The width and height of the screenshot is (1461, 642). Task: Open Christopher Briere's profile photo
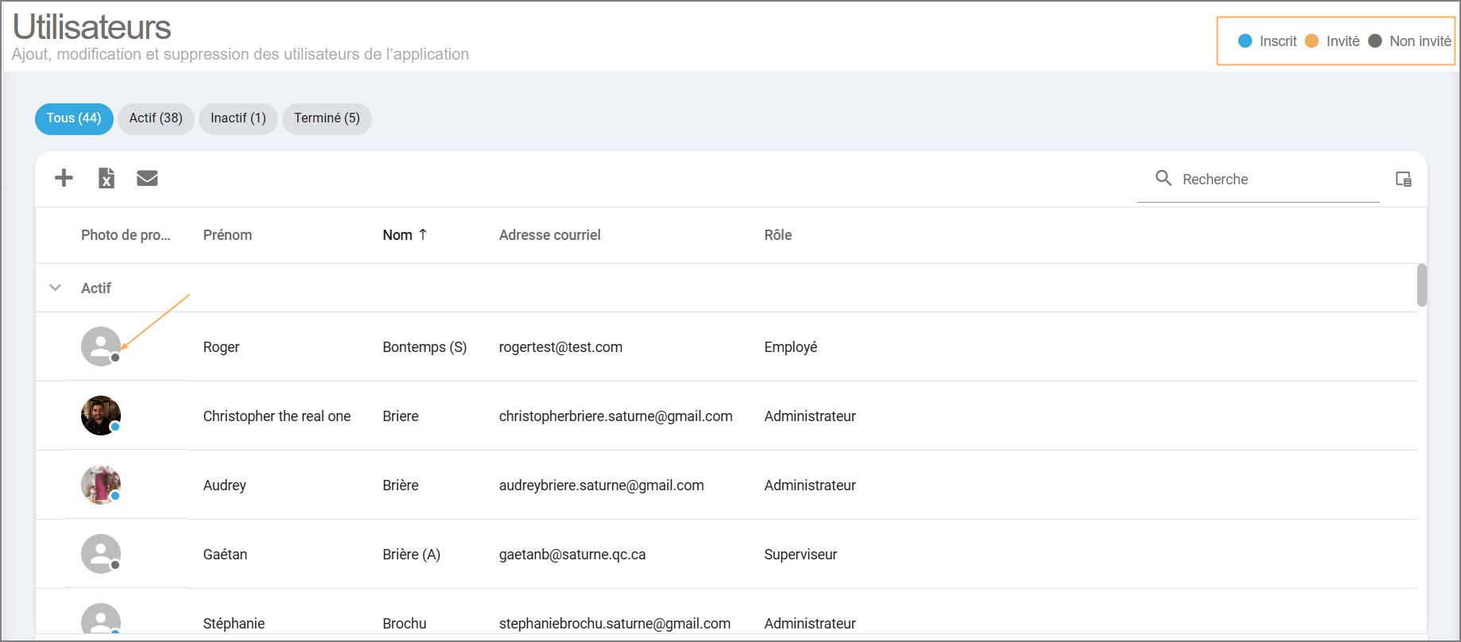tap(101, 416)
